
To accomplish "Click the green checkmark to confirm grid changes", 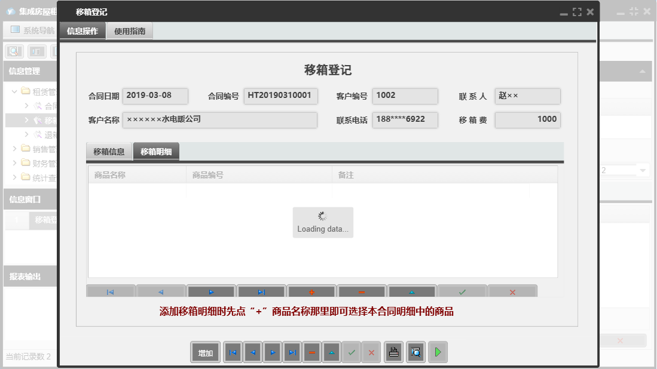I will [462, 291].
